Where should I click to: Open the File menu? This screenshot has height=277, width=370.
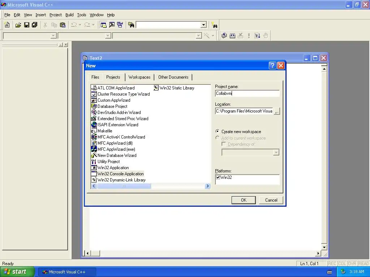pos(7,15)
